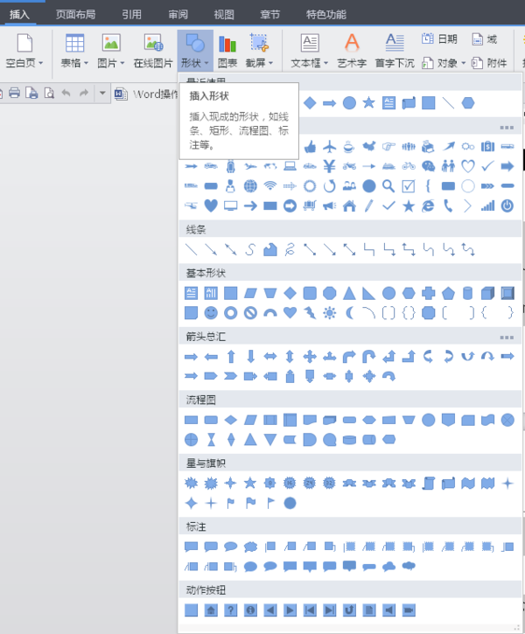Viewport: 525px width, 634px height.
Task: Click the 艺术字 word art button
Action: point(352,51)
